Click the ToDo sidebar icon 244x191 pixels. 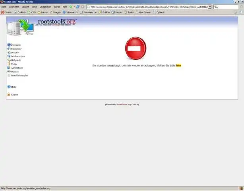(9, 64)
